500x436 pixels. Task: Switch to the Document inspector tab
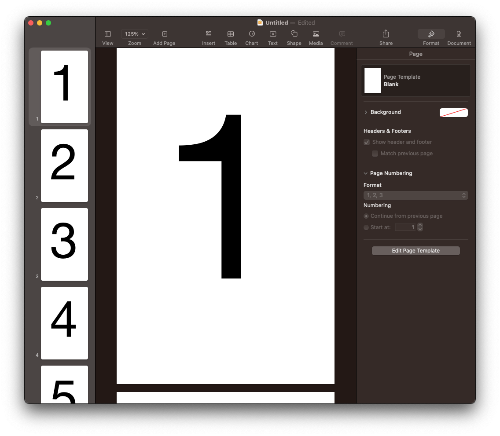[459, 34]
